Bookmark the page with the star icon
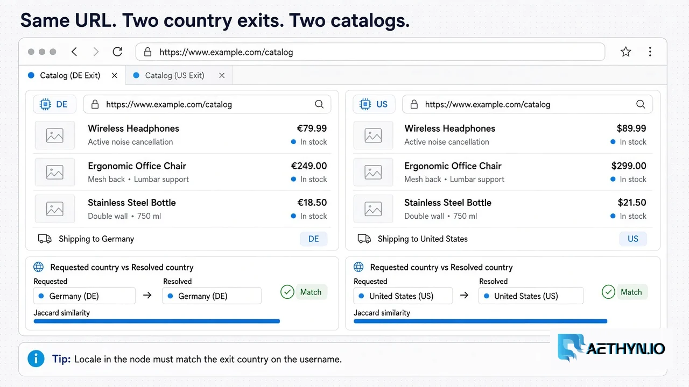The height and width of the screenshot is (387, 689). (x=625, y=52)
